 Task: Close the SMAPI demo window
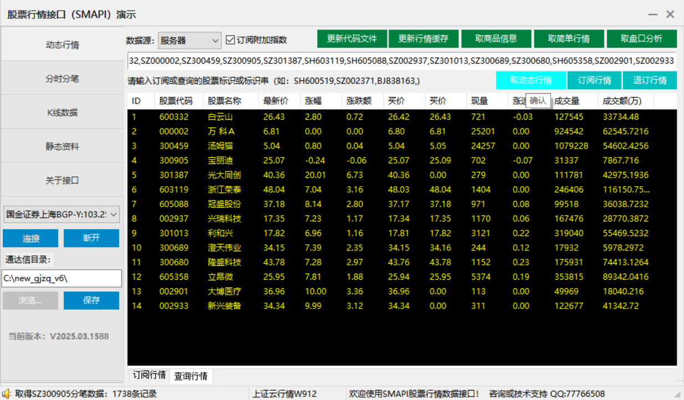click(670, 14)
